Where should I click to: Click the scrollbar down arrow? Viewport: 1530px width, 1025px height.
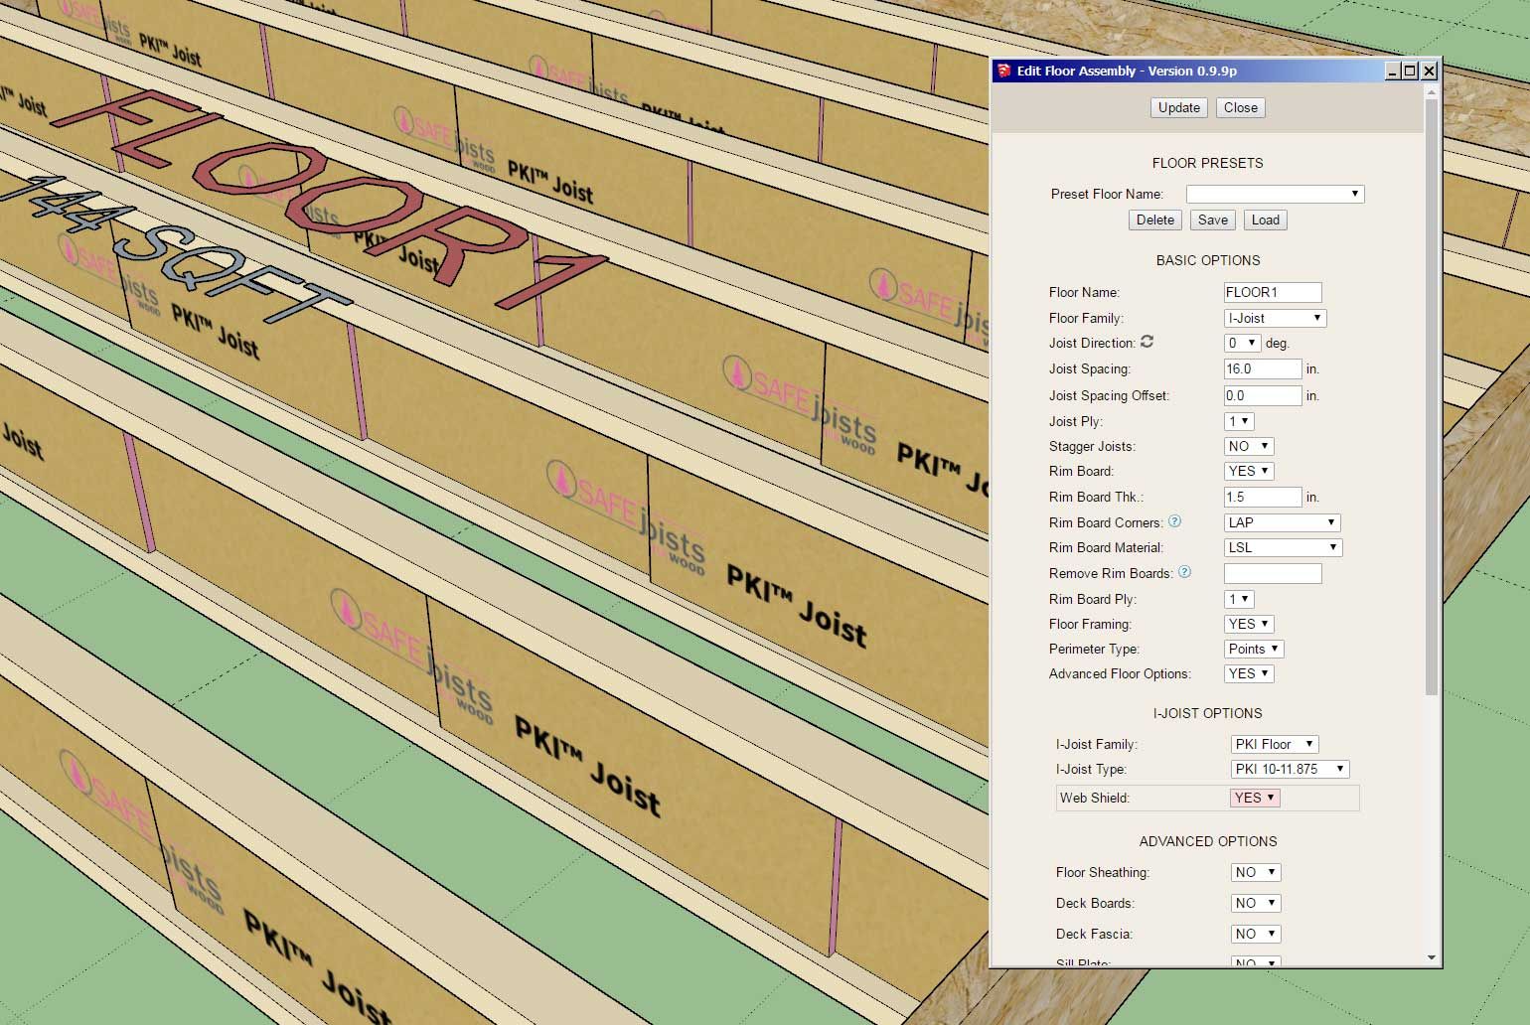click(x=1431, y=957)
